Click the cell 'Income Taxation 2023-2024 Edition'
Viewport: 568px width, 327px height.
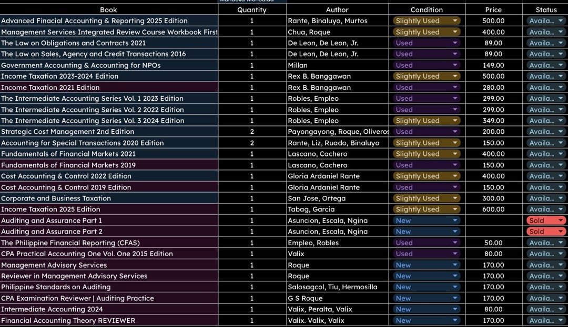109,76
